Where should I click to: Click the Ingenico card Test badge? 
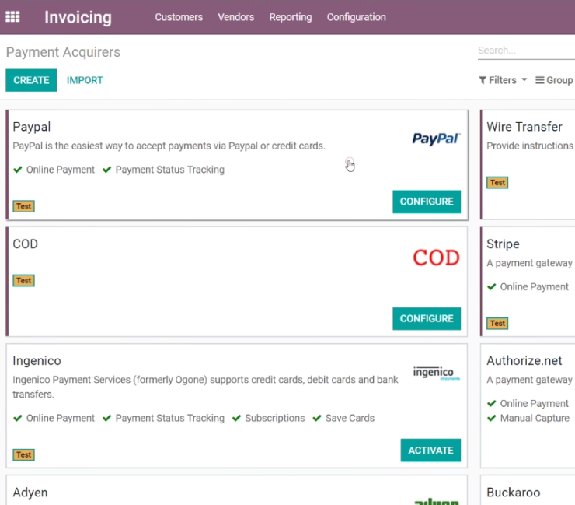(x=24, y=454)
